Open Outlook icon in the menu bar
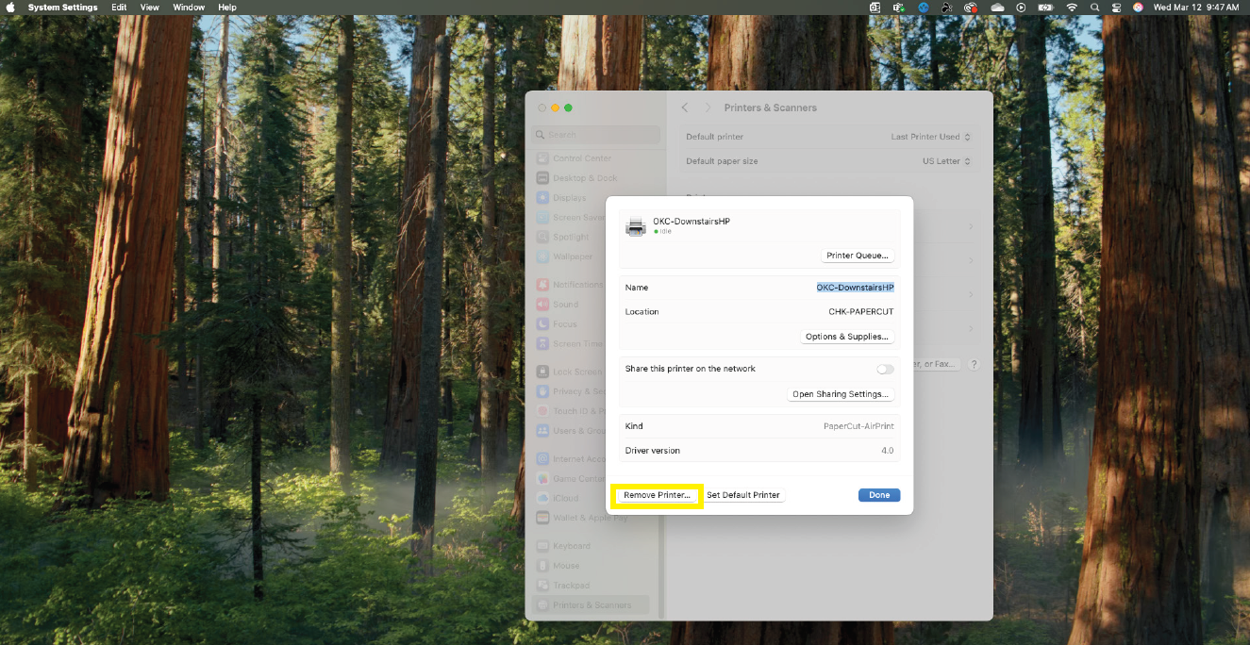 coord(875,8)
